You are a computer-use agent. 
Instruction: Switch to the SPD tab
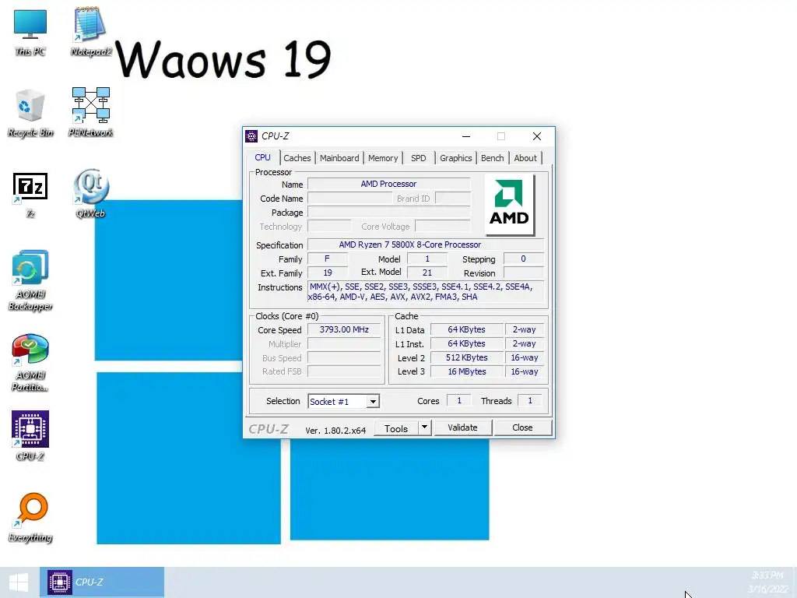418,158
